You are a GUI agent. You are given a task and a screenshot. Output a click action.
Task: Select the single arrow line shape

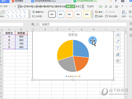click(12, 12)
